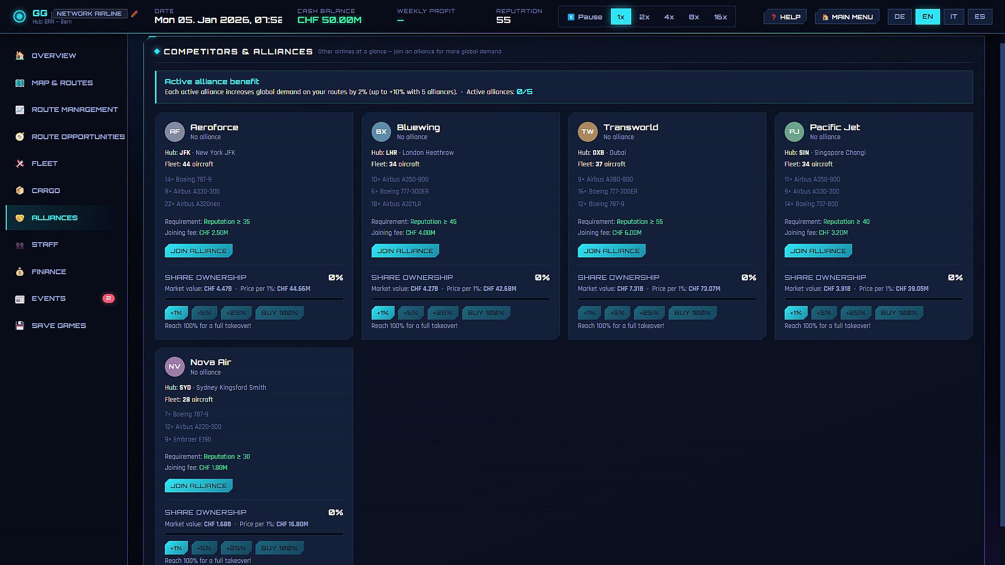
Task: Click the Route Opportunities compass icon
Action: 20,137
